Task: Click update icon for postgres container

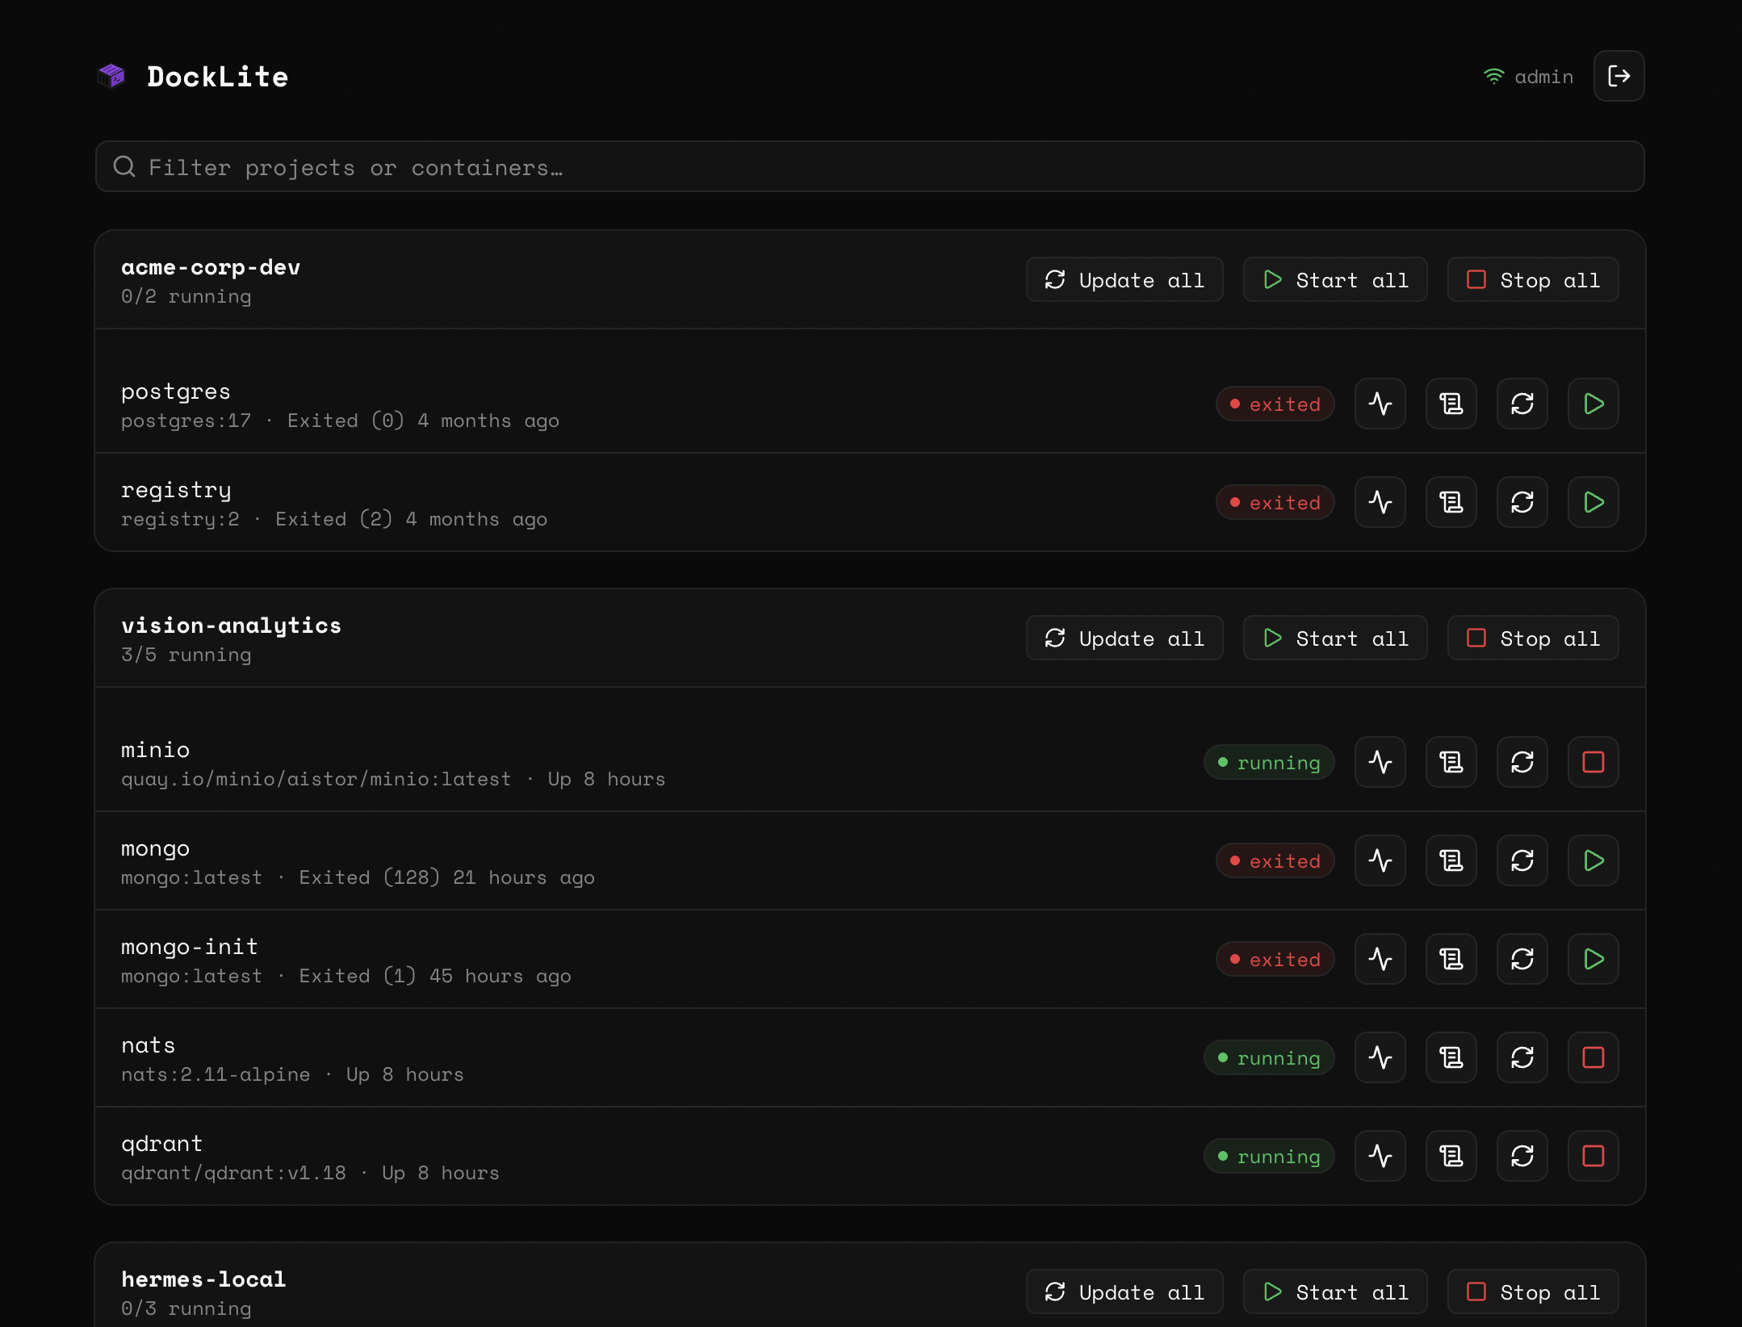Action: coord(1522,404)
